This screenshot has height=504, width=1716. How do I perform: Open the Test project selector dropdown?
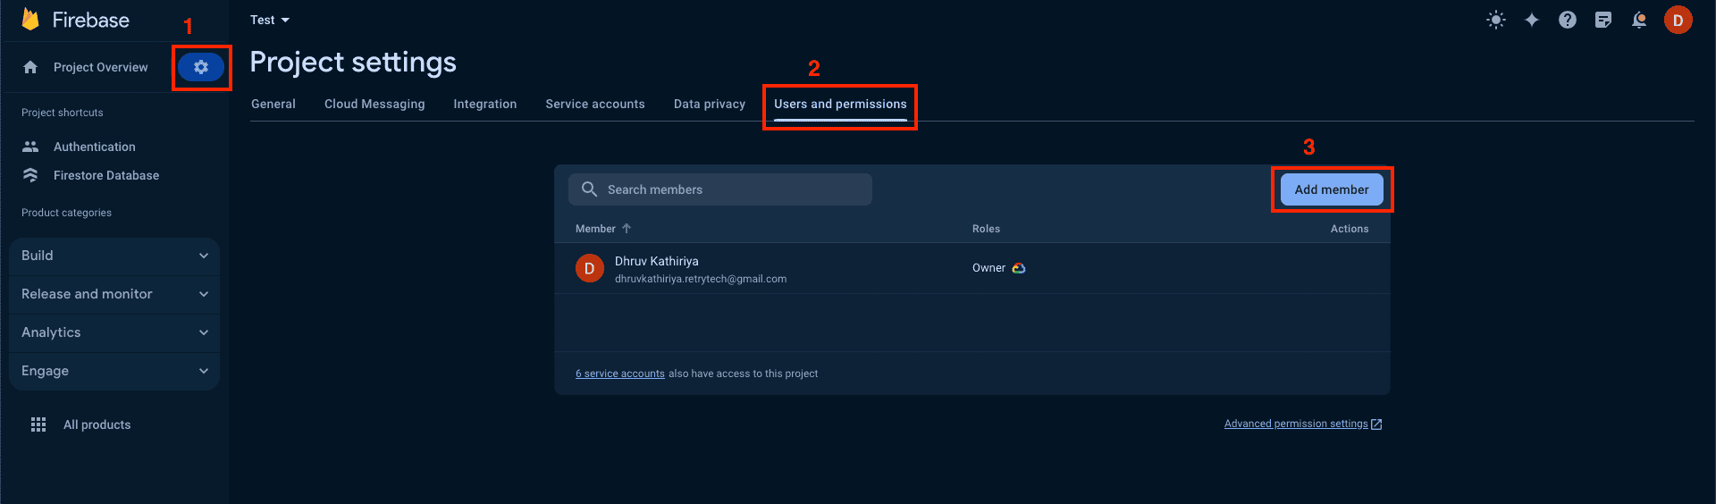(270, 20)
